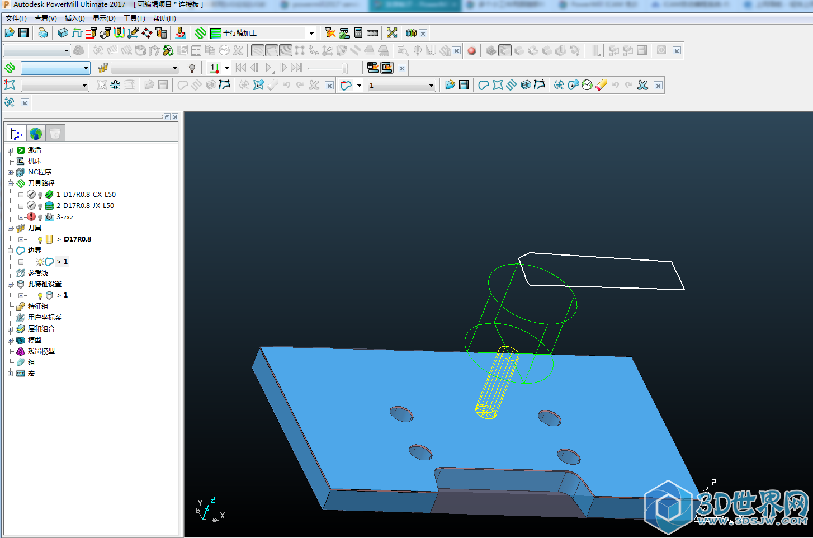The image size is (813, 538).
Task: Select the 用户坐标系 tree item
Action: coord(45,318)
